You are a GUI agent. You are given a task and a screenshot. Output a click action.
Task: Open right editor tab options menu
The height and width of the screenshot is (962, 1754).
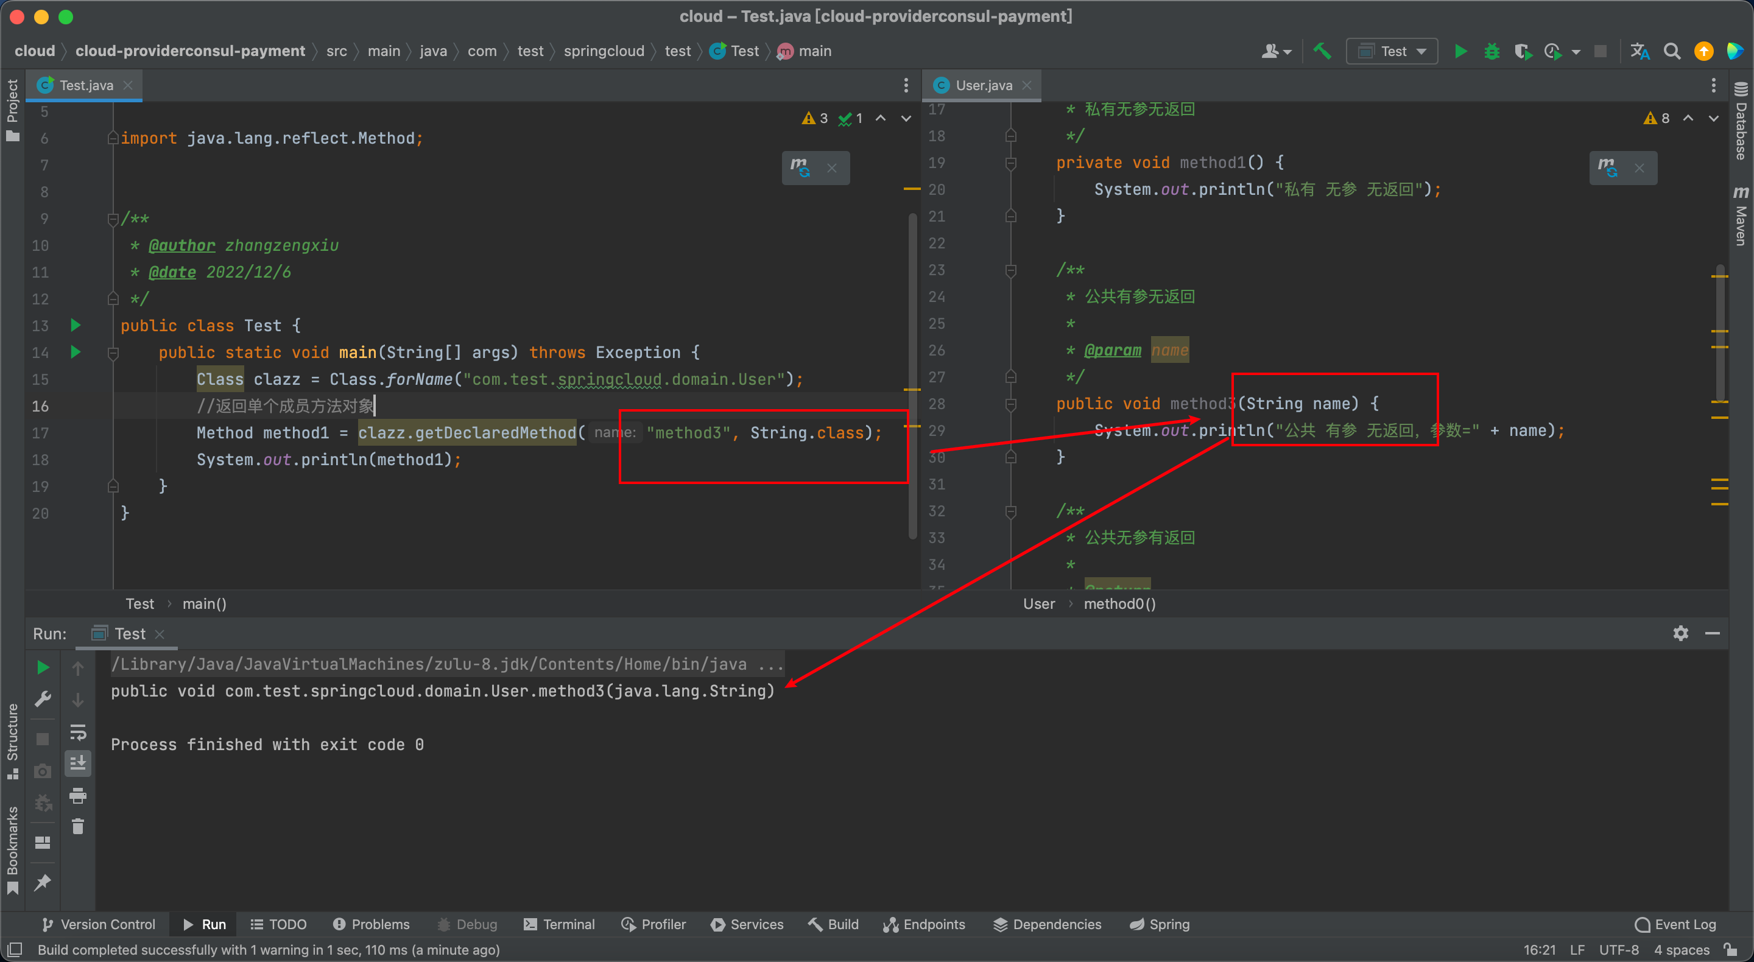click(x=1713, y=85)
